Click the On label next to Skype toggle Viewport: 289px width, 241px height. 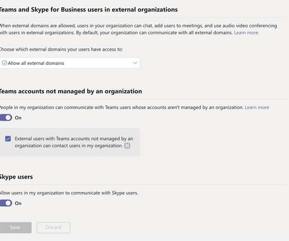[18, 203]
